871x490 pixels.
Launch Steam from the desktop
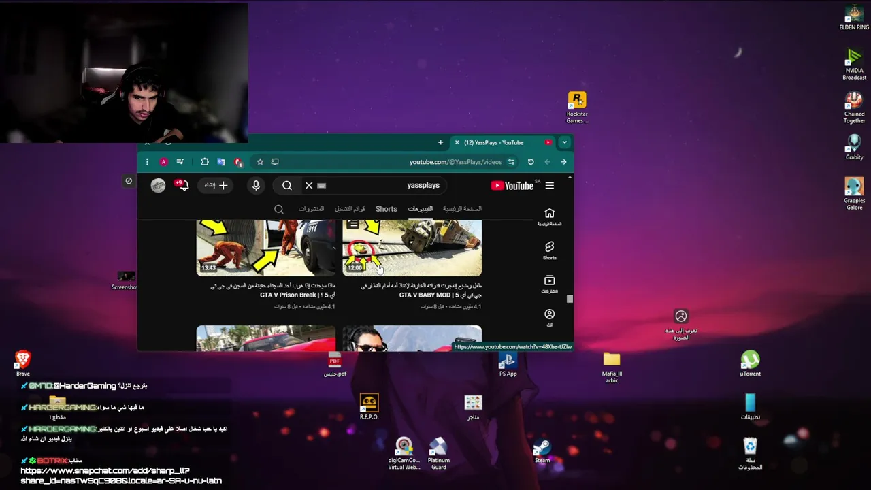click(x=542, y=451)
